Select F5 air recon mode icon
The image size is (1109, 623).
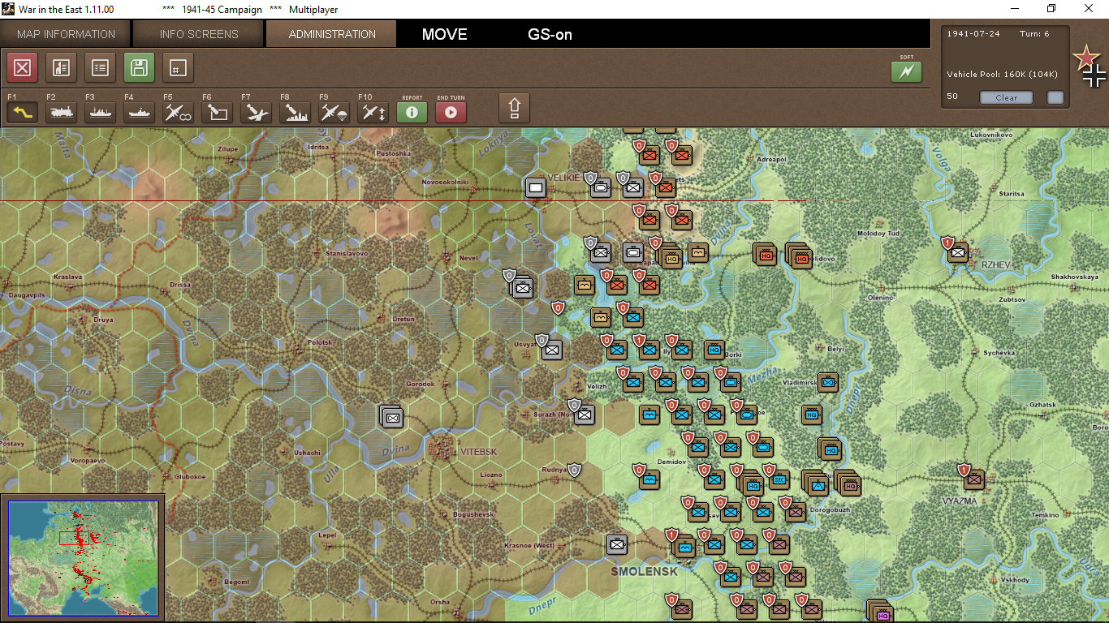click(179, 113)
